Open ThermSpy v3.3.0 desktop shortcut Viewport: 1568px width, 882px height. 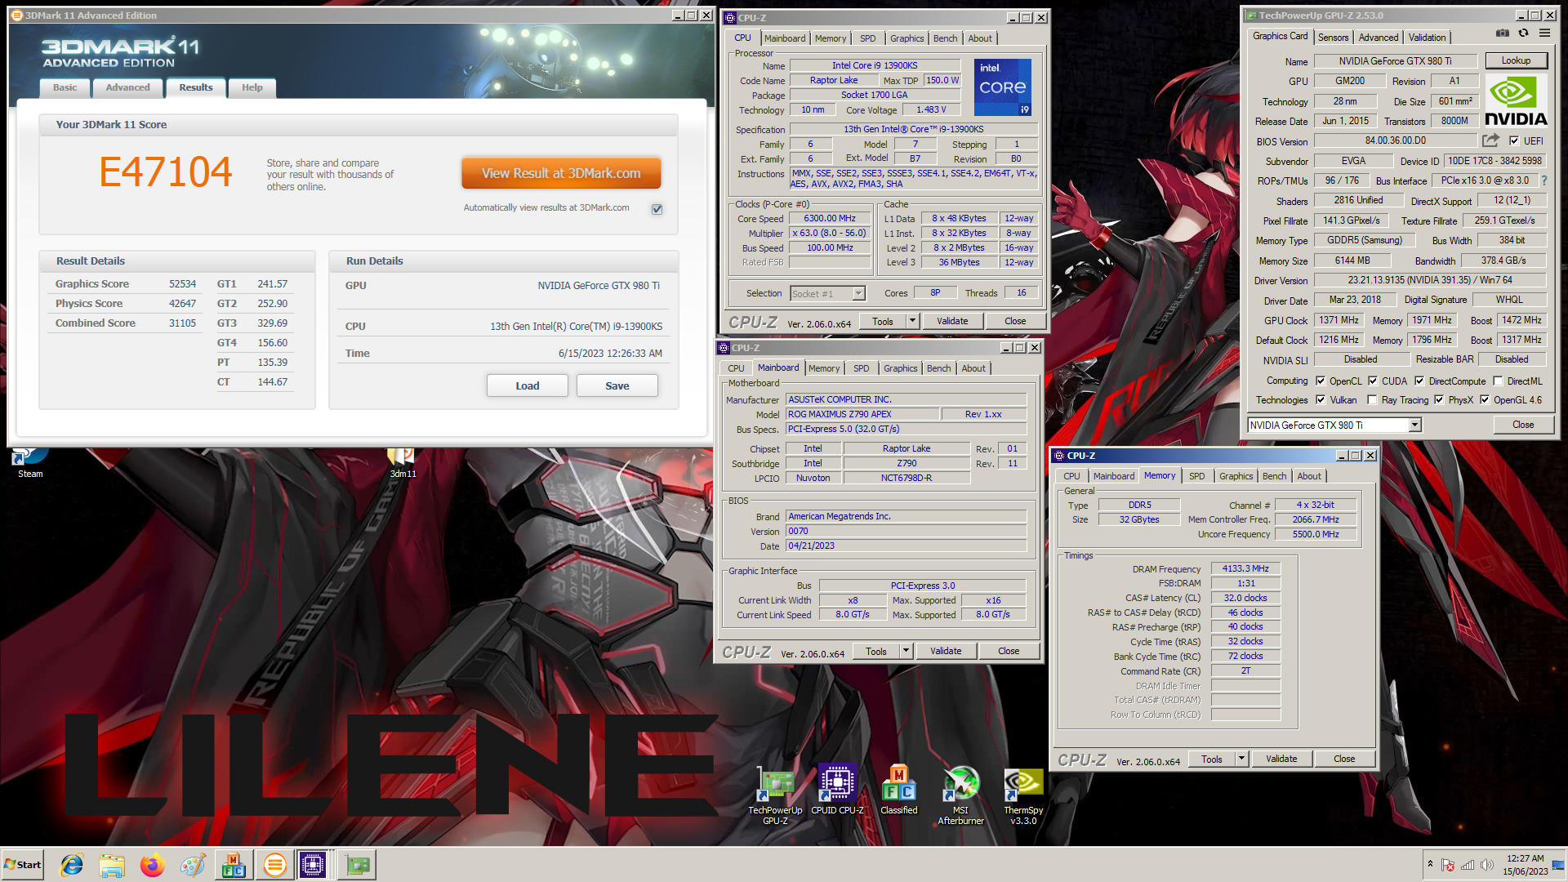point(1023,795)
